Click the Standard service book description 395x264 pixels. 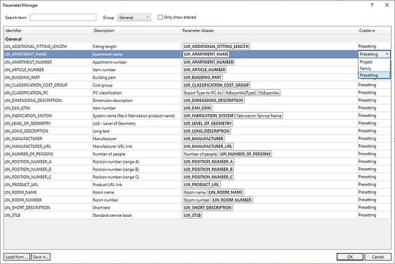[112, 215]
